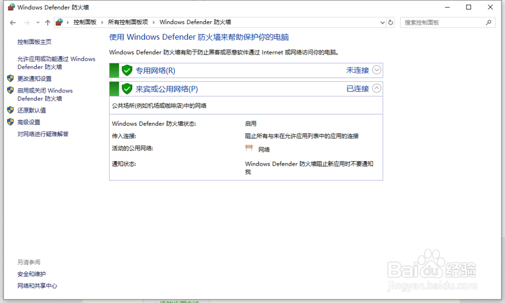The image size is (505, 303).
Task: Click the 网络 icon under 活动的公用网络
Action: (x=249, y=148)
